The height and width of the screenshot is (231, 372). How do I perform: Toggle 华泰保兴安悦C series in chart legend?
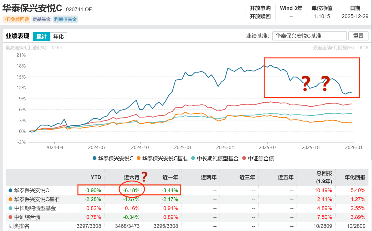point(113,159)
